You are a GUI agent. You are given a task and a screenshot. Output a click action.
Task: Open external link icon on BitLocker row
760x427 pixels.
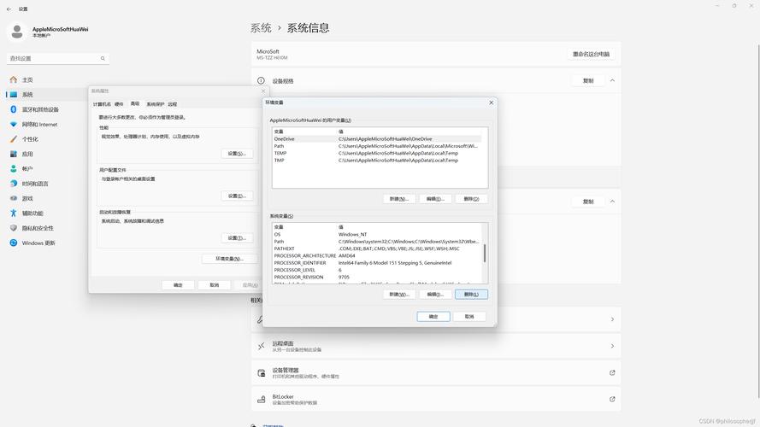click(612, 400)
